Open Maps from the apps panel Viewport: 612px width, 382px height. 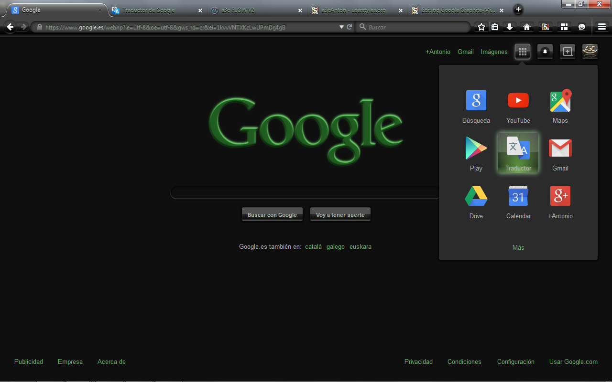click(560, 107)
